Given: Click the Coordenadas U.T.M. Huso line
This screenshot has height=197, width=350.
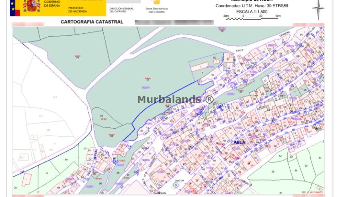Looking at the screenshot, I should point(252,6).
